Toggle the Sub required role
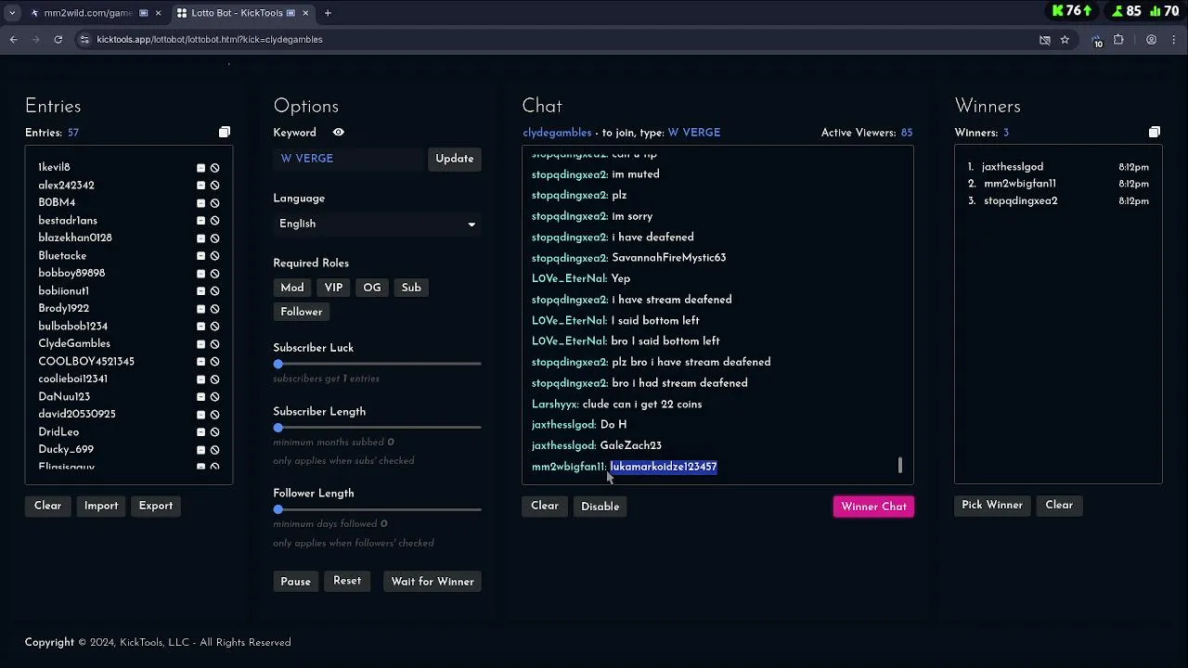The height and width of the screenshot is (668, 1188). click(411, 288)
